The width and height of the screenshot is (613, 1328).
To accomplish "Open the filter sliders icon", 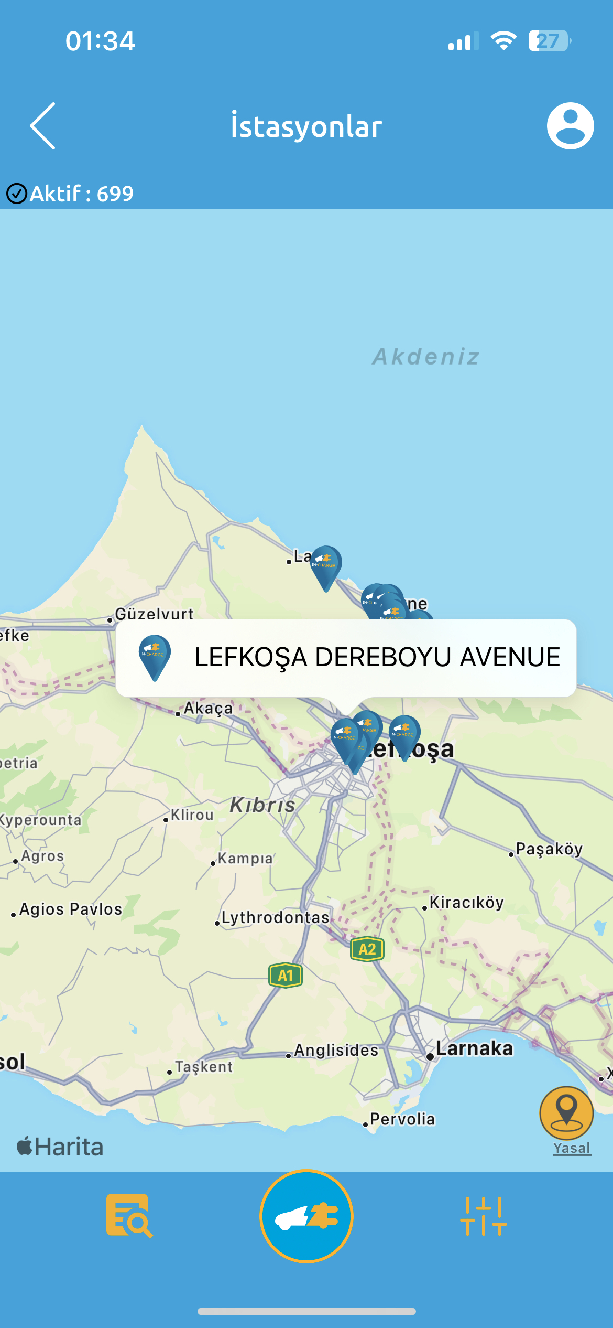I will tap(483, 1216).
